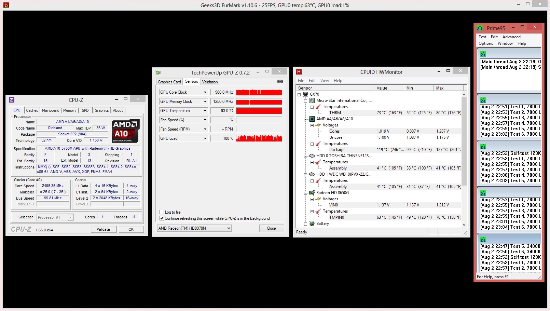Open the Fan Speed (RPM) sensor dropdown

click(x=205, y=129)
